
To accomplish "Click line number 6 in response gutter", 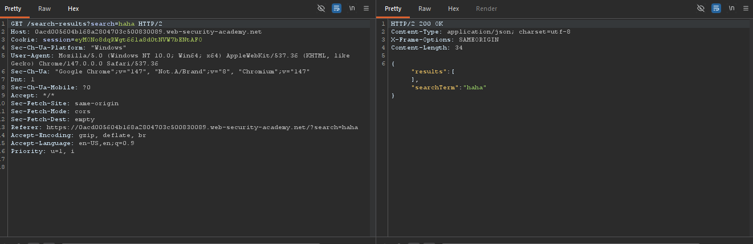I will click(384, 64).
